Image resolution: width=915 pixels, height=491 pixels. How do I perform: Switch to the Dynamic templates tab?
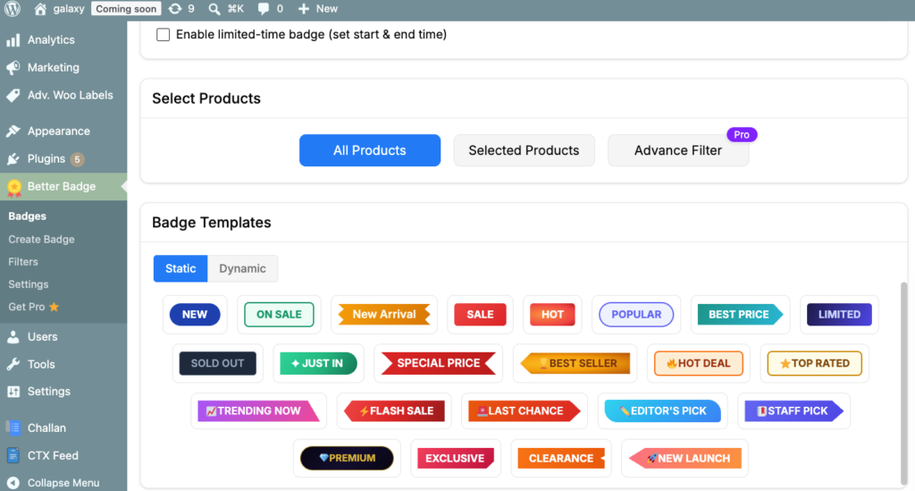pos(242,268)
